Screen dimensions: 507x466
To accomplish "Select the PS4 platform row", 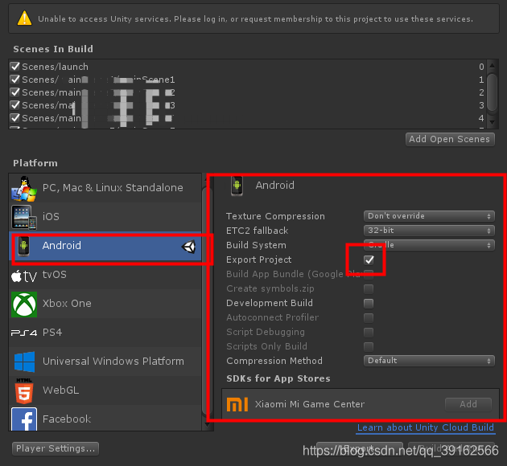I will pos(105,333).
